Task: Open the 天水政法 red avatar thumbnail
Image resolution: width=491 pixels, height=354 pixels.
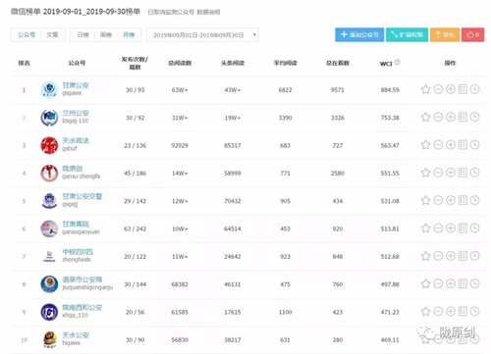Action: point(49,145)
